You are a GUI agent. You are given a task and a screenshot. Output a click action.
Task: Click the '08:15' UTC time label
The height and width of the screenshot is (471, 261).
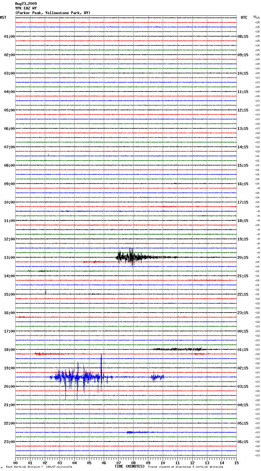pyautogui.click(x=243, y=37)
